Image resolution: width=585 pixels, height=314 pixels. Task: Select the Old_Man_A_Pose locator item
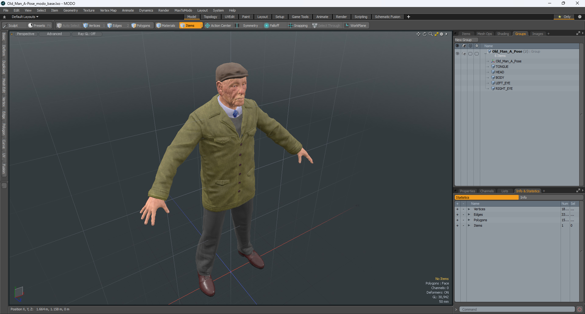(x=508, y=61)
